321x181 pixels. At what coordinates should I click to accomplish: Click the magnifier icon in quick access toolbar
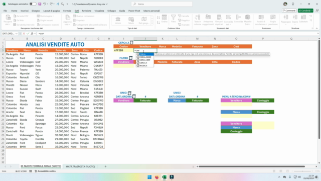[62, 4]
